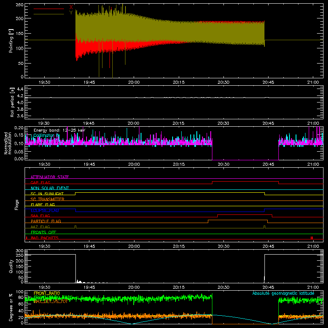Click the SC_TRANSMITTER flag label
The width and height of the screenshot is (328, 328).
pyautogui.click(x=48, y=199)
